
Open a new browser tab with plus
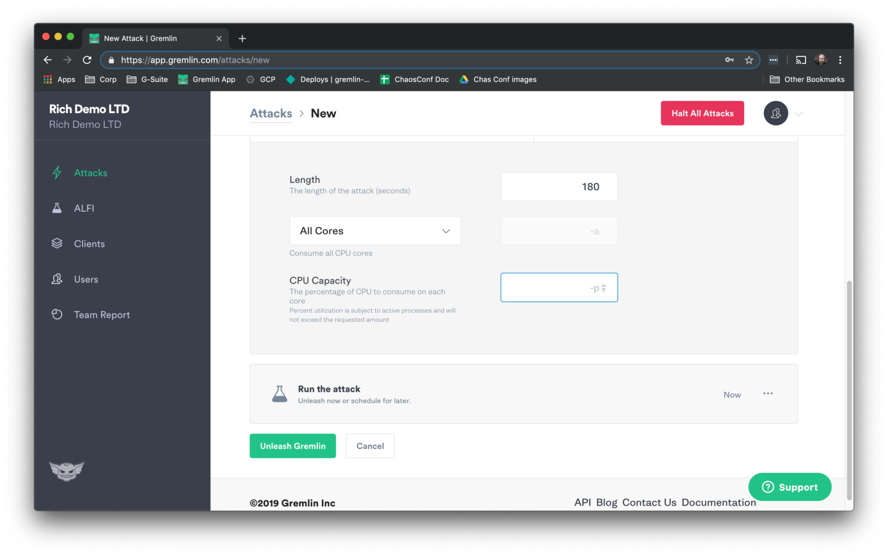pyautogui.click(x=242, y=39)
